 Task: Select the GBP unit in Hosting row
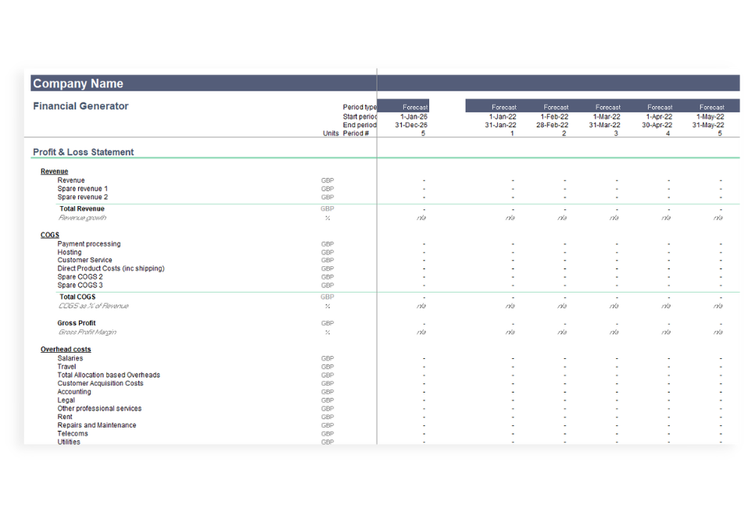coord(327,252)
